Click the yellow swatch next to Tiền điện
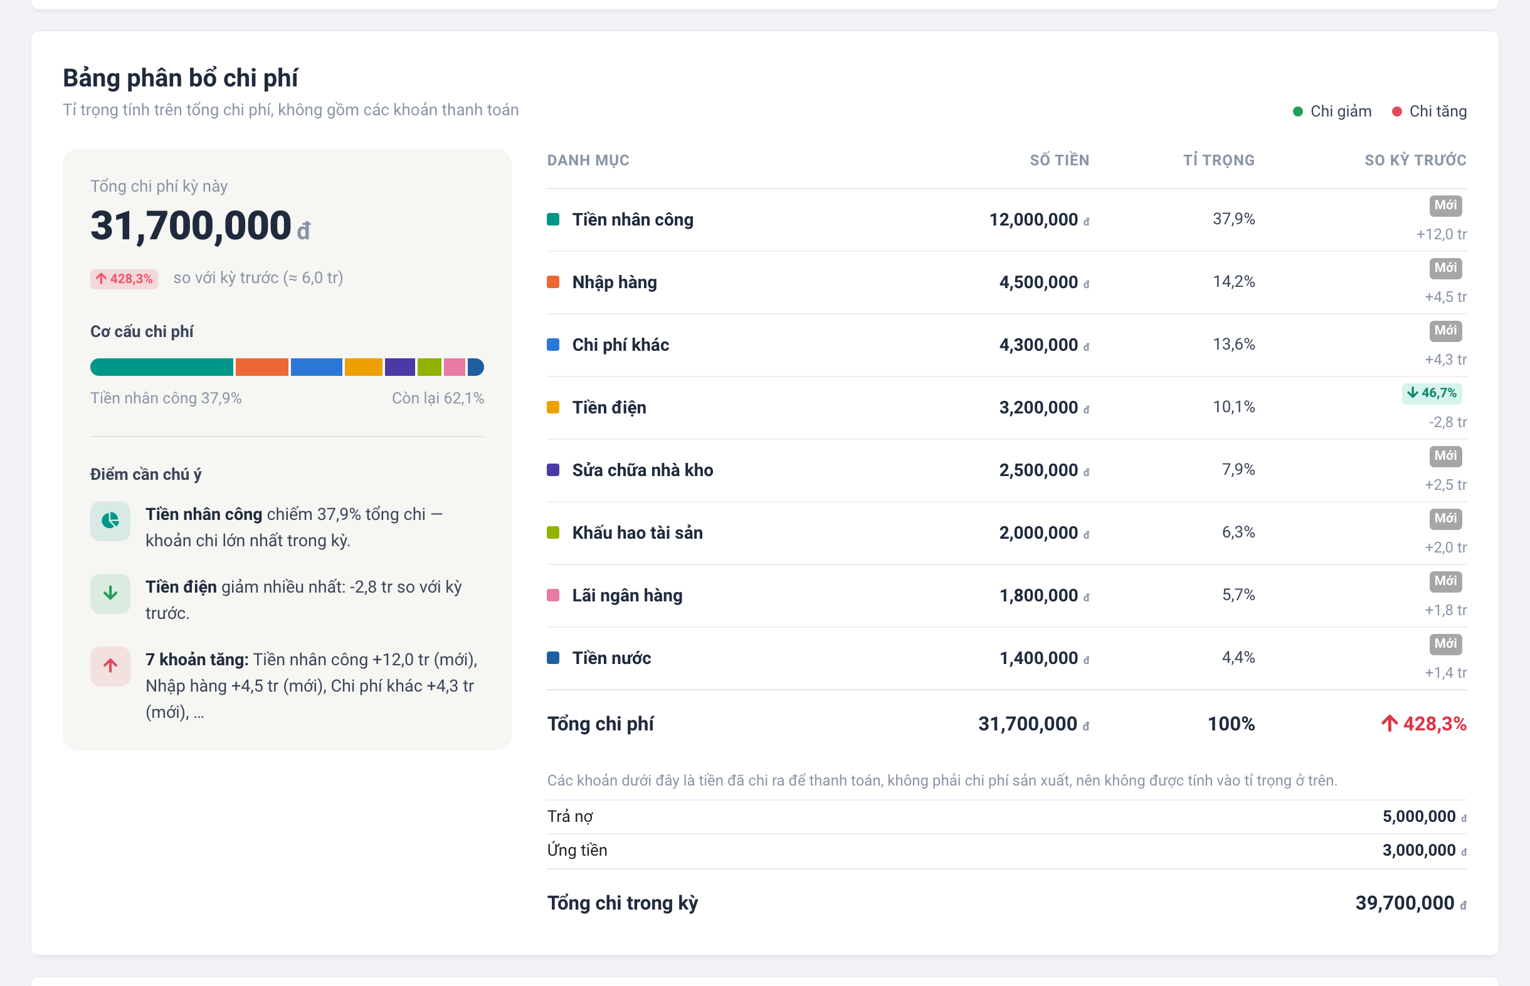 click(x=553, y=408)
